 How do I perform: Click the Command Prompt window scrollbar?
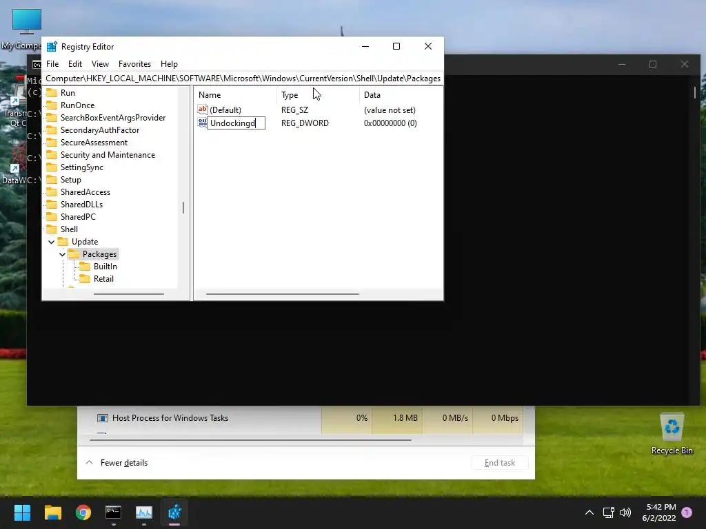[x=695, y=93]
